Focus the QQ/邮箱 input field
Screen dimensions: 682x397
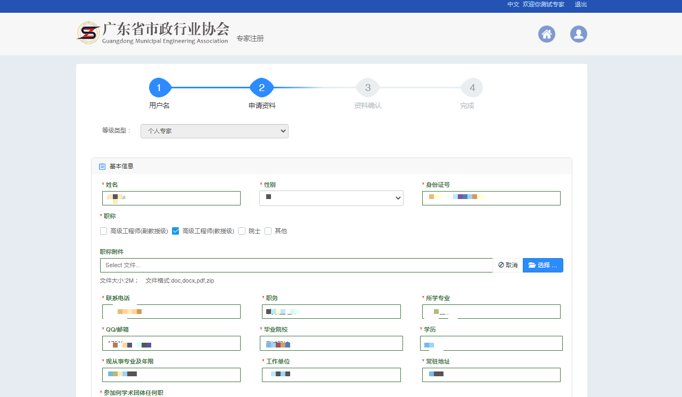pyautogui.click(x=171, y=343)
